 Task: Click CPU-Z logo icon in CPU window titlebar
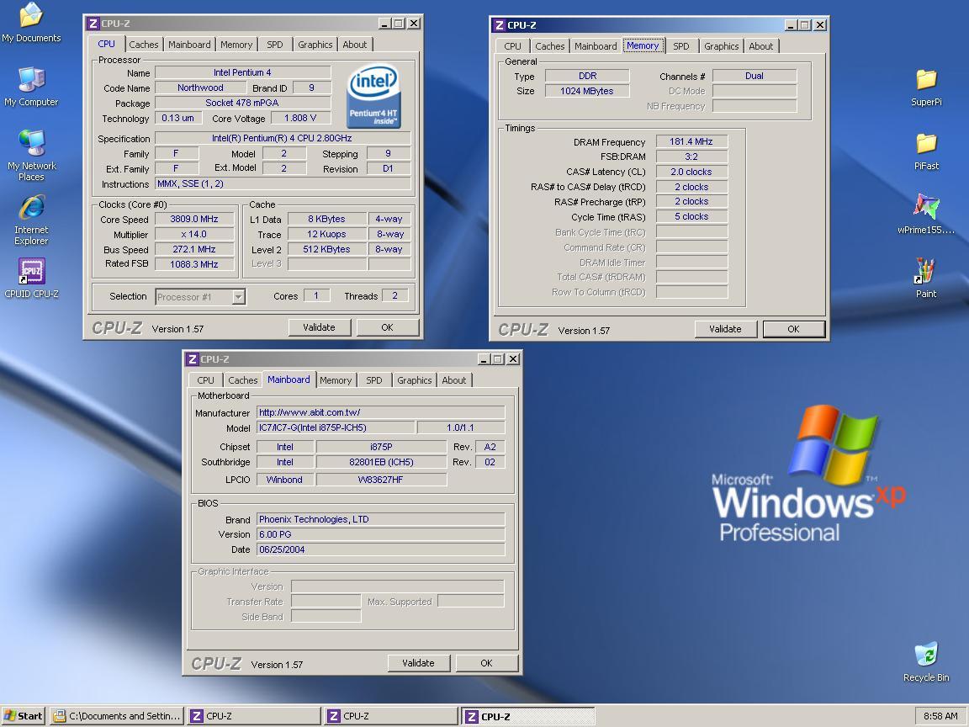pyautogui.click(x=93, y=24)
